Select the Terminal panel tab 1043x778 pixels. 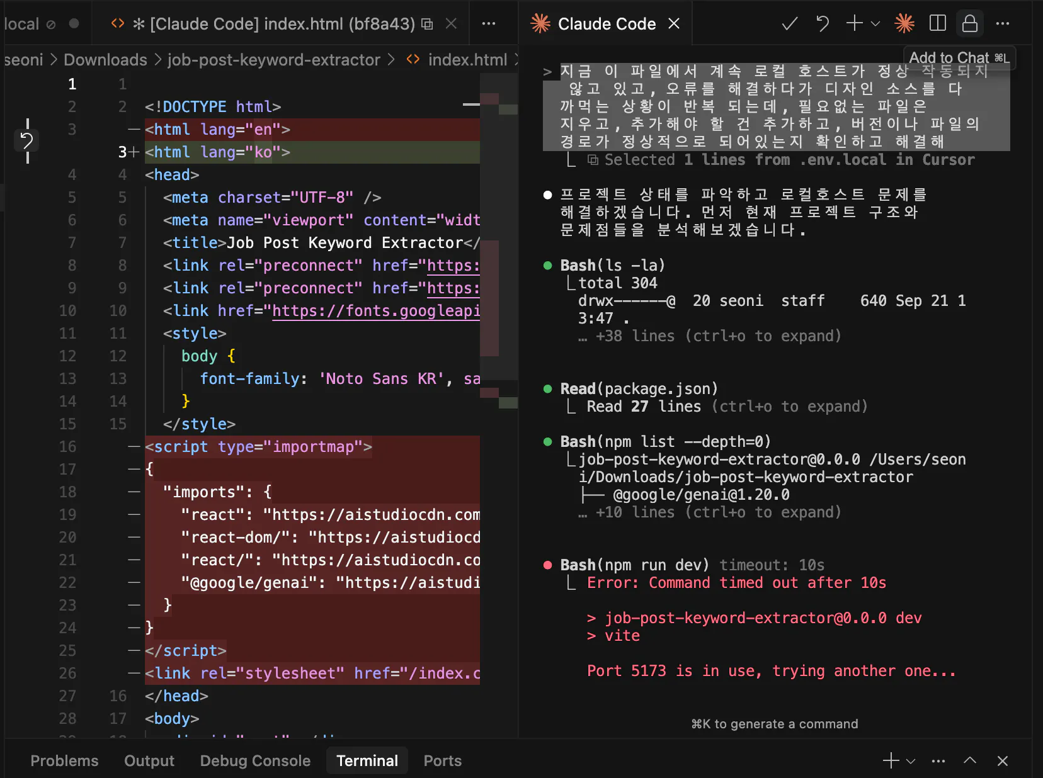(367, 761)
